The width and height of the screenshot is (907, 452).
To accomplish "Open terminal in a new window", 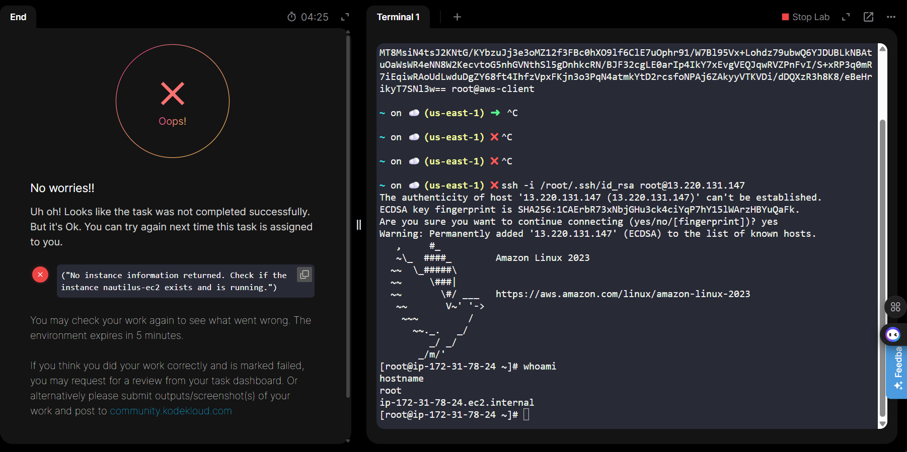I will click(868, 17).
